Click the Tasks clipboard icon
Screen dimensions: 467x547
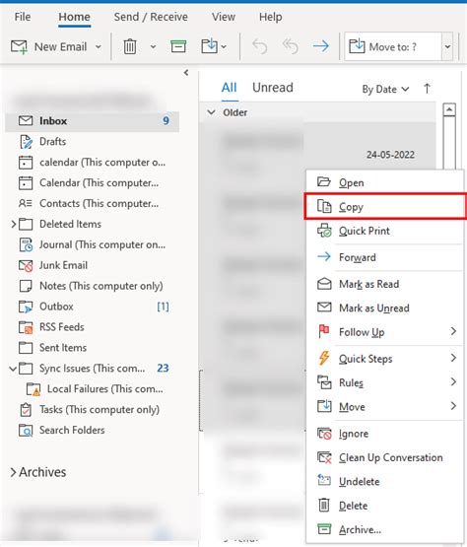click(26, 410)
